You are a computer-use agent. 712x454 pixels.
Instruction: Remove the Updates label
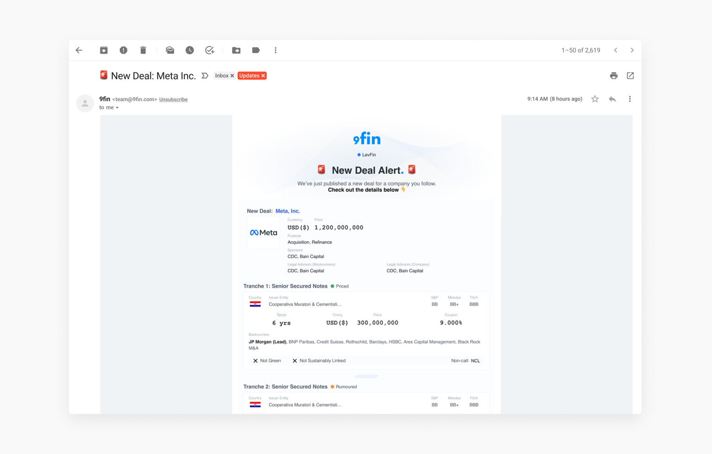(x=263, y=76)
